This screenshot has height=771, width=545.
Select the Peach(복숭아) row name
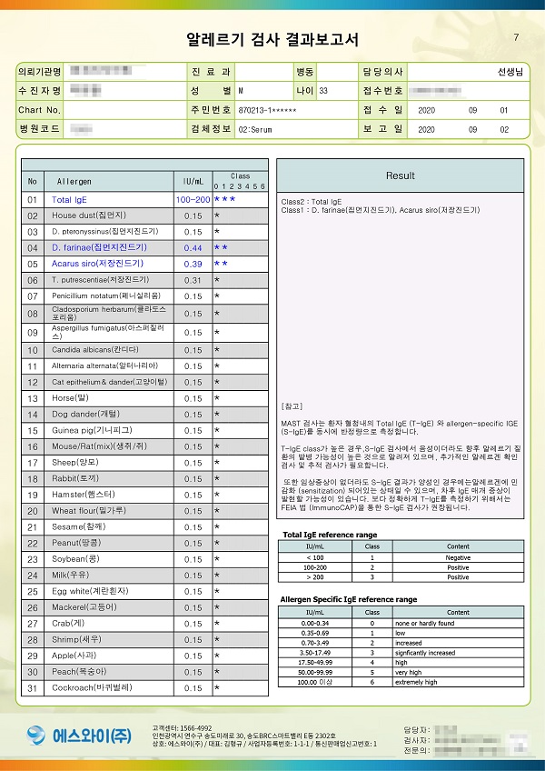(x=79, y=672)
